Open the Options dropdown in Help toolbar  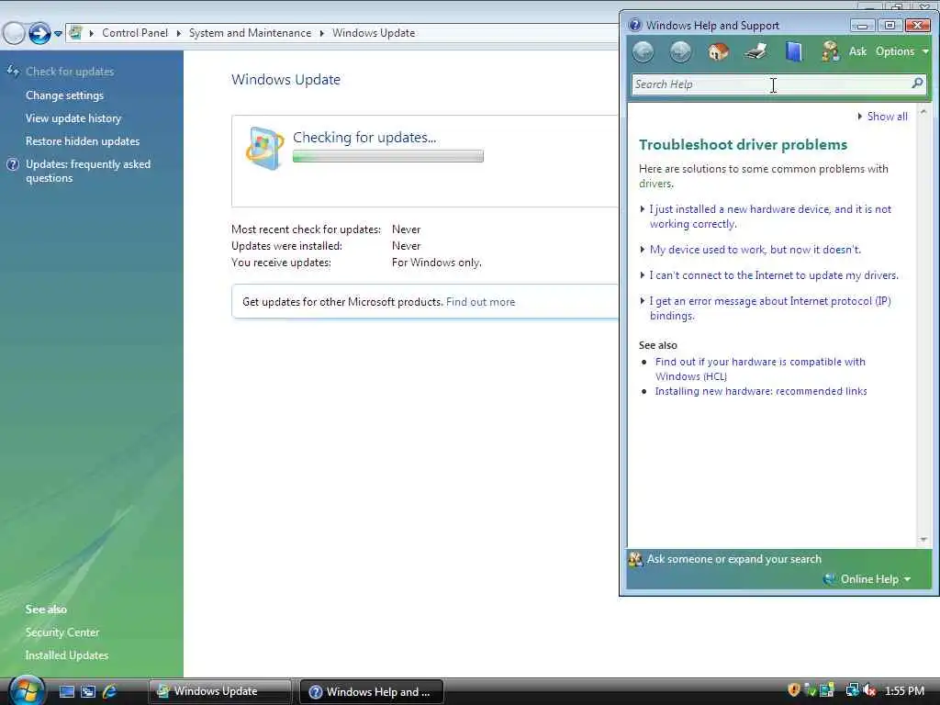click(901, 51)
